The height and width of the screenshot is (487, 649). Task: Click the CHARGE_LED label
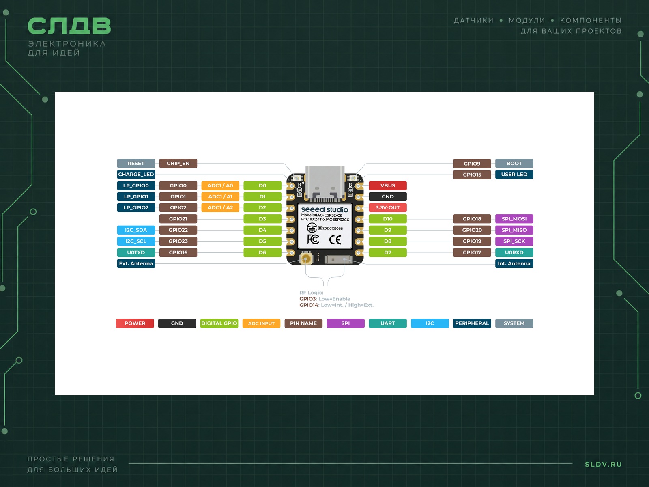click(x=136, y=175)
